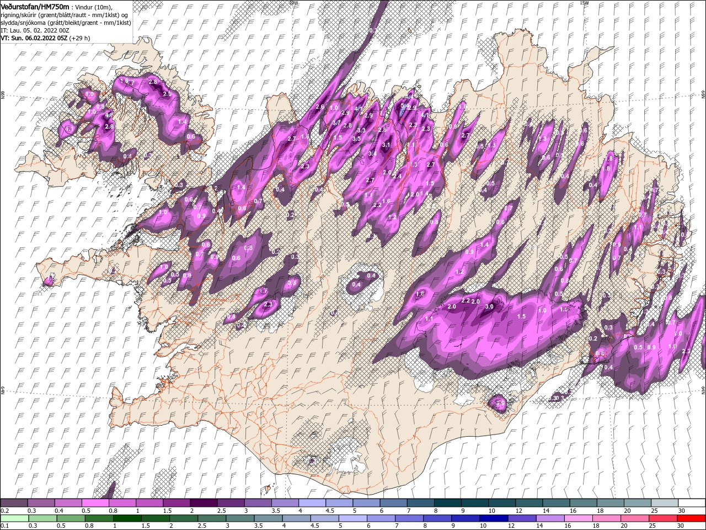Click the Veðurstofan/HM750m title text
This screenshot has width=706, height=530.
point(35,6)
